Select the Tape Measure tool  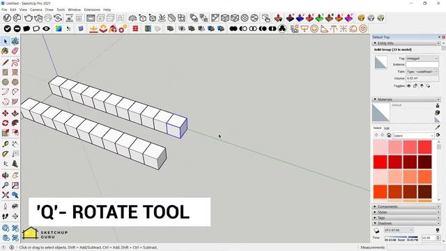point(5,144)
